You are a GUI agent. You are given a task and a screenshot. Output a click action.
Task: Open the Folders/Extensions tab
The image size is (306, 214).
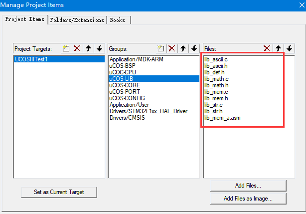(77, 20)
